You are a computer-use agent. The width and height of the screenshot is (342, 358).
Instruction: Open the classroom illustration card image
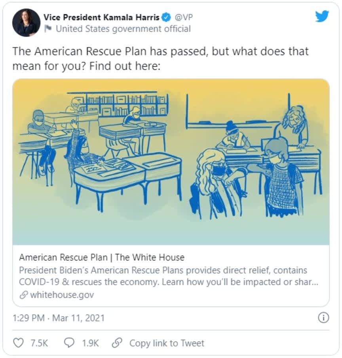(x=171, y=162)
